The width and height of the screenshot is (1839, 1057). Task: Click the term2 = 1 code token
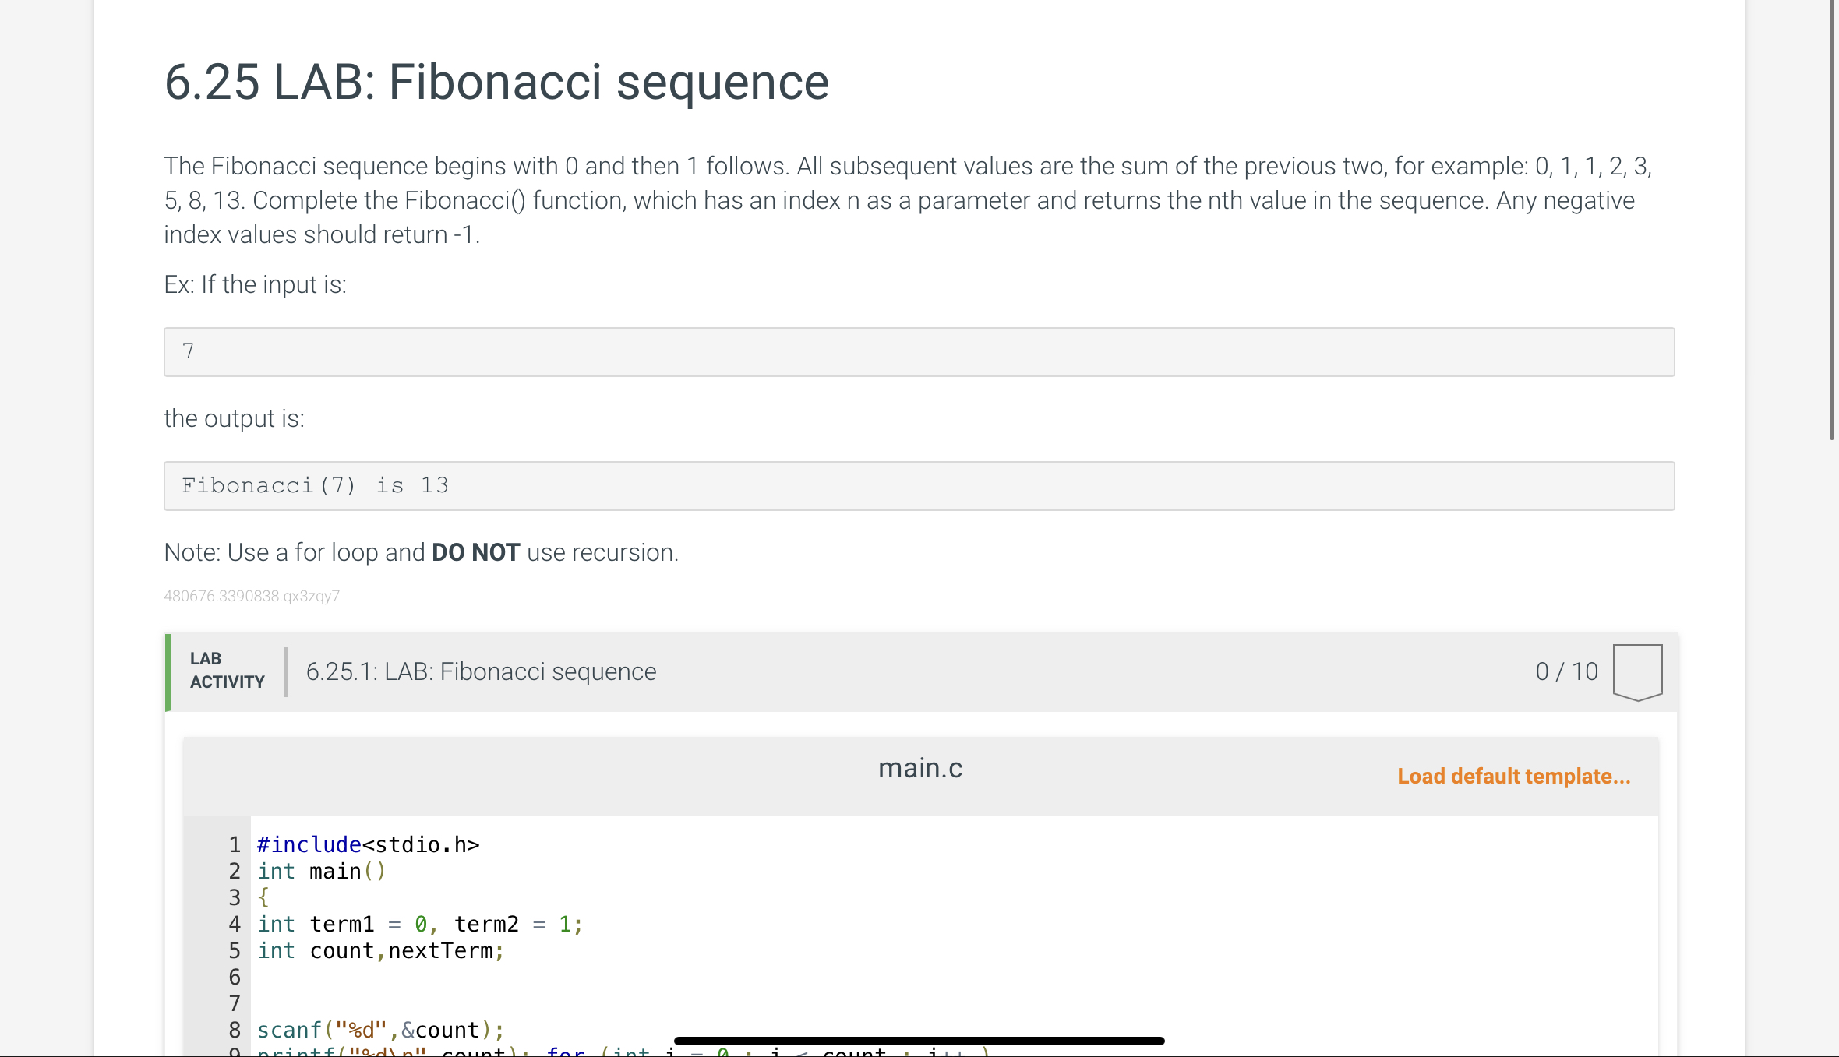coord(517,925)
